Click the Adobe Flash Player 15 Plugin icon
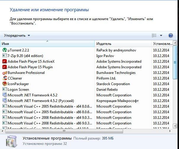The height and width of the screenshot is (149, 179). pyautogui.click(x=5, y=67)
